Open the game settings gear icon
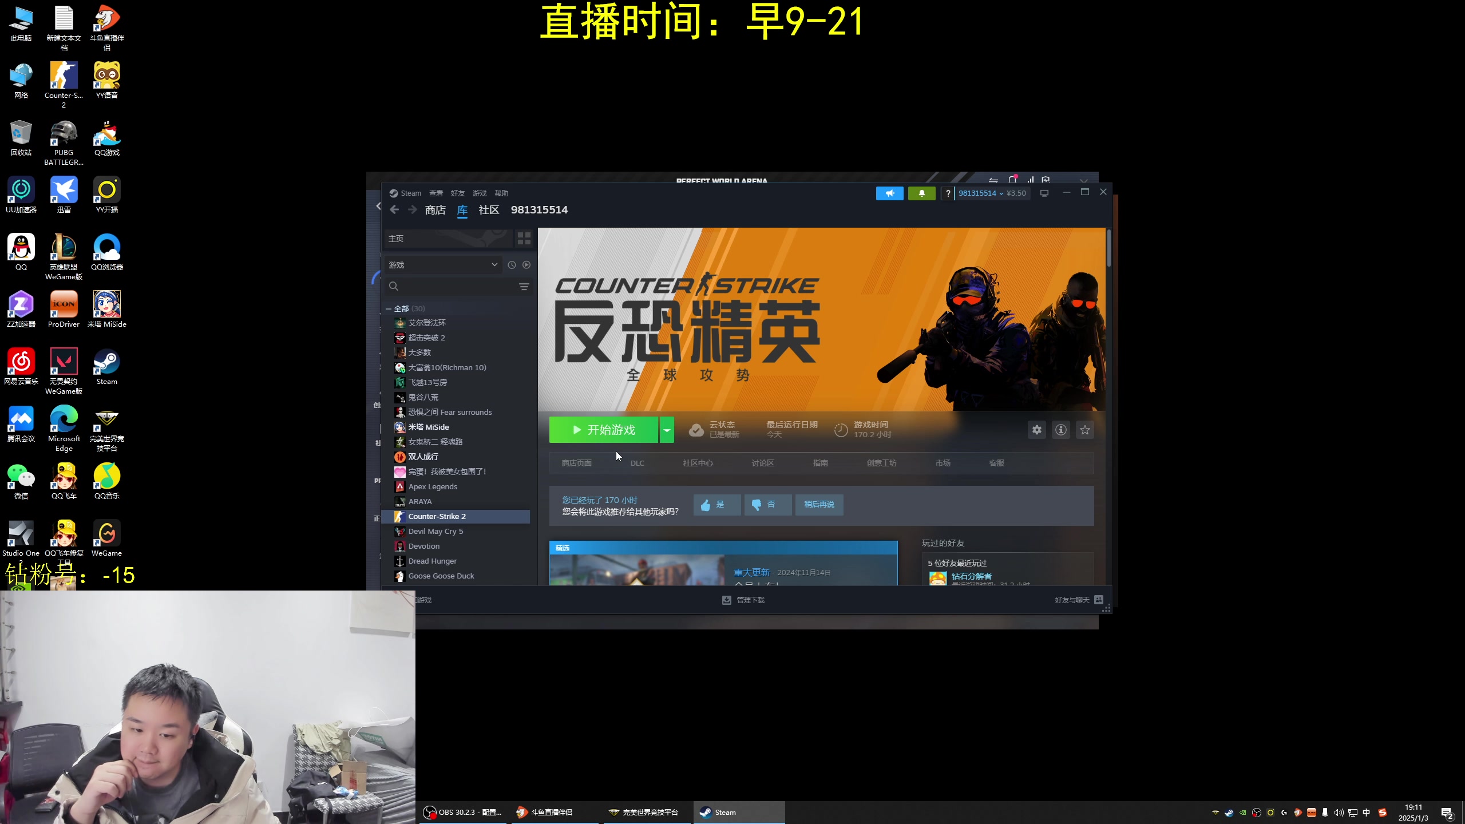1465x824 pixels. click(x=1036, y=430)
